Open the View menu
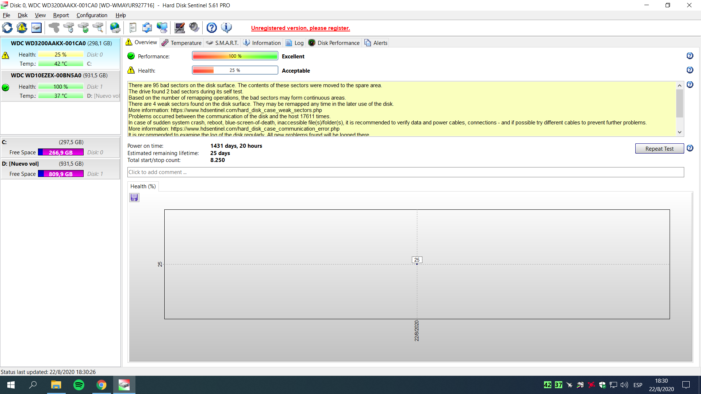 coord(40,15)
